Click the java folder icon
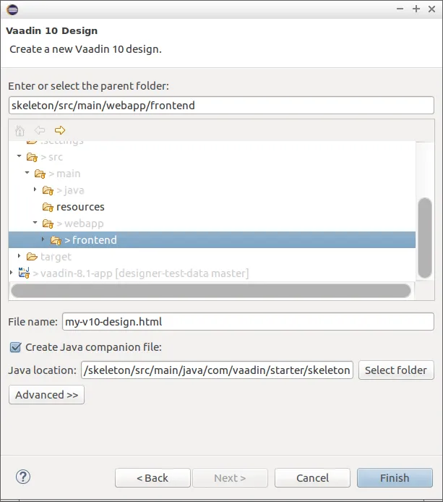 point(48,190)
